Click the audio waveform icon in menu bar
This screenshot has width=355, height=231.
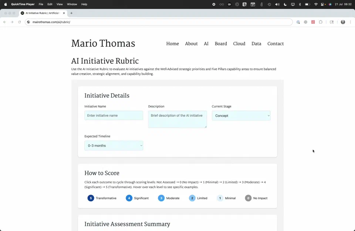(x=229, y=4)
